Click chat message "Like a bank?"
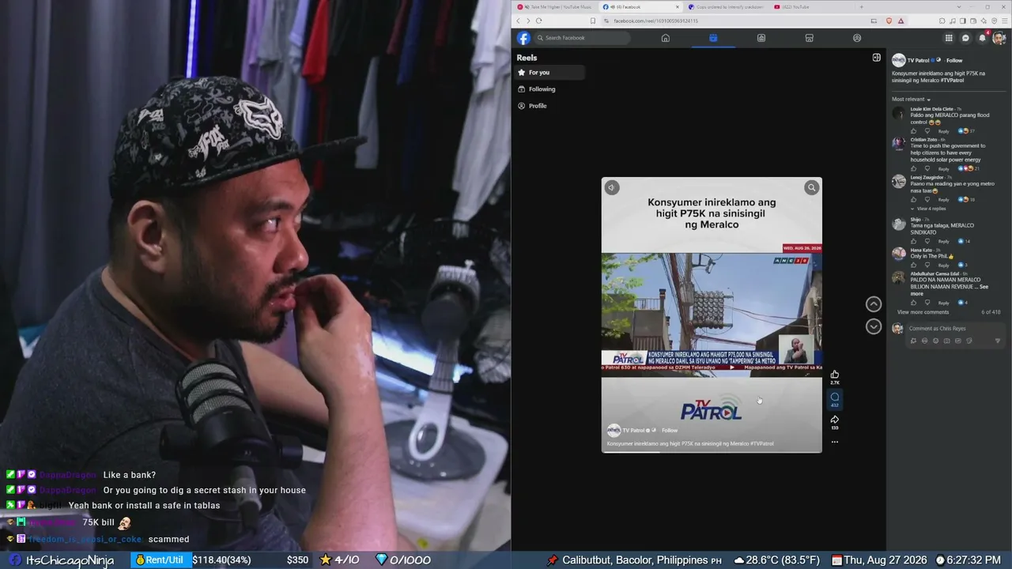The width and height of the screenshot is (1012, 569). click(x=130, y=475)
